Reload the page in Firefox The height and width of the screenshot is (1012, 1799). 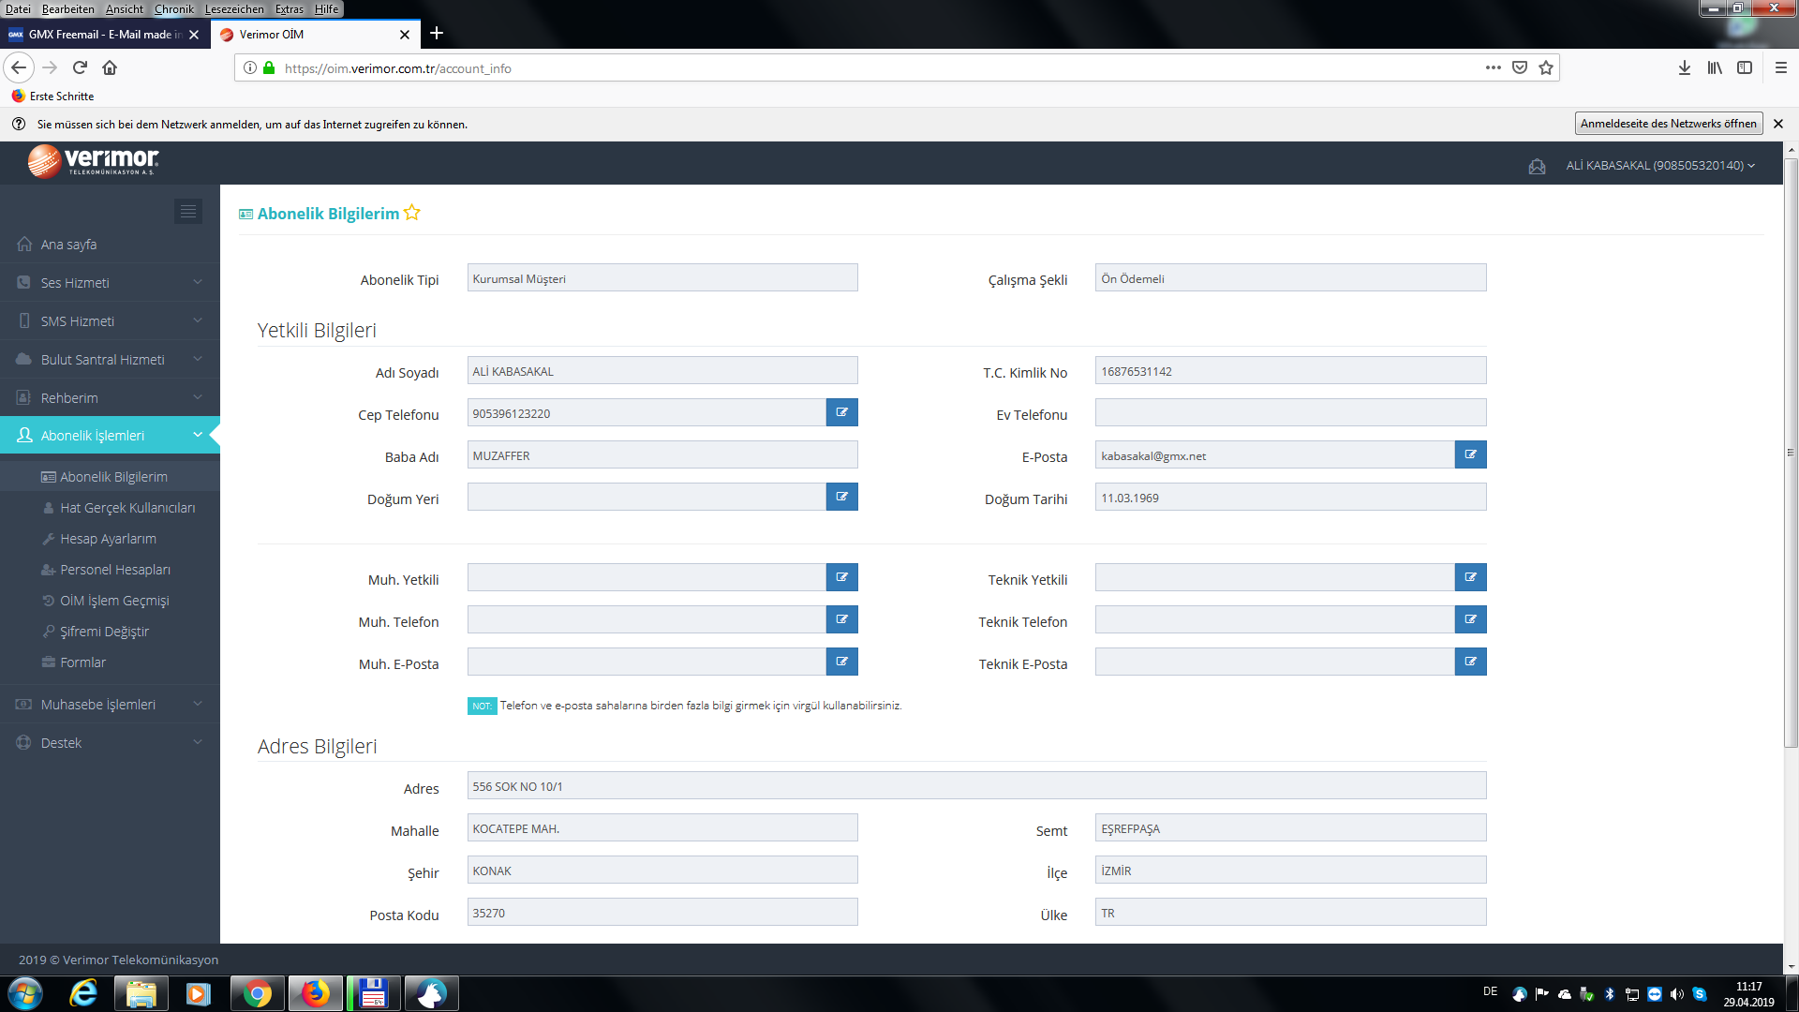click(x=80, y=67)
